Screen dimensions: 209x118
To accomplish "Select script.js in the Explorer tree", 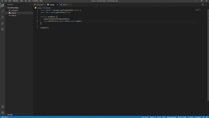I will coord(14,13).
